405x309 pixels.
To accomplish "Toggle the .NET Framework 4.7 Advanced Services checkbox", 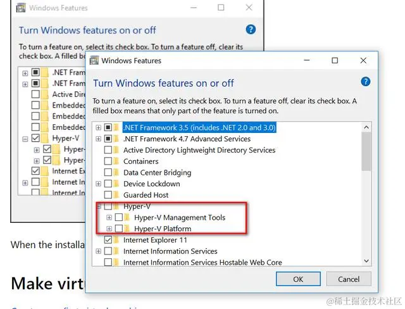I will 108,139.
